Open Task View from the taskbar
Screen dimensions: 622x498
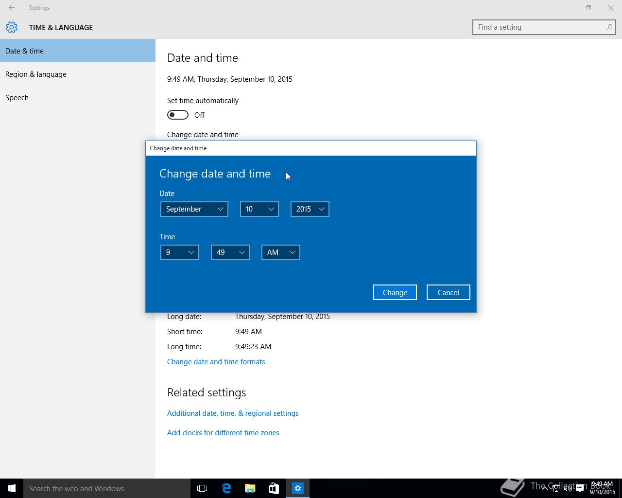click(x=202, y=488)
